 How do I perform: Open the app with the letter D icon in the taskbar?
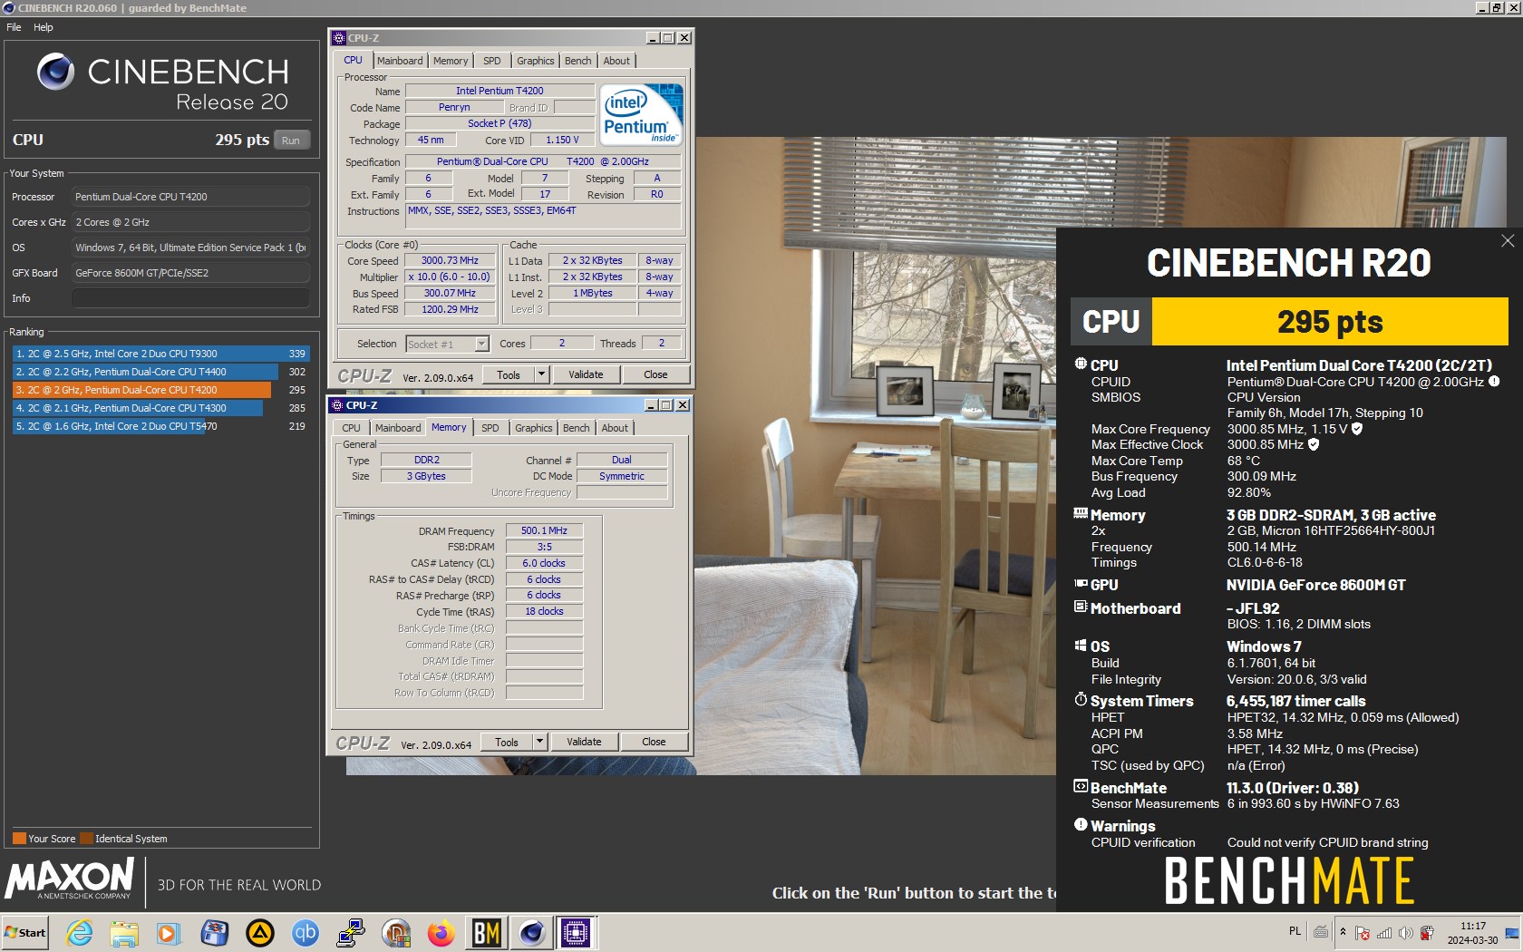pyautogui.click(x=396, y=932)
